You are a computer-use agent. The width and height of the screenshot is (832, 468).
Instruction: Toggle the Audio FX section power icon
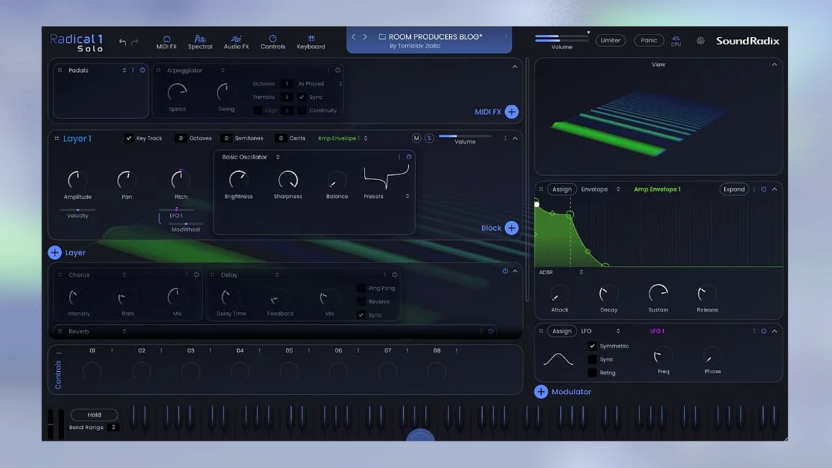(x=505, y=271)
